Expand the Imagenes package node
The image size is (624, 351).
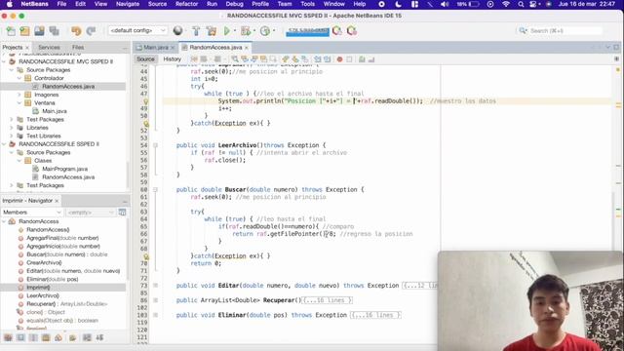click(x=19, y=95)
